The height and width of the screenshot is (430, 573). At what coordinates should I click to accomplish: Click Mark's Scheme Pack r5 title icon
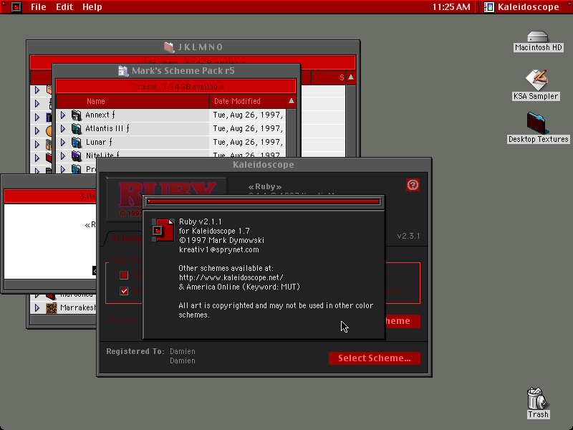(123, 71)
